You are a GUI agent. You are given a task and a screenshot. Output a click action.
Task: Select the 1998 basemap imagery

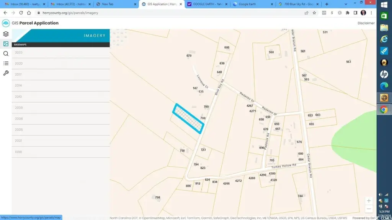18,152
